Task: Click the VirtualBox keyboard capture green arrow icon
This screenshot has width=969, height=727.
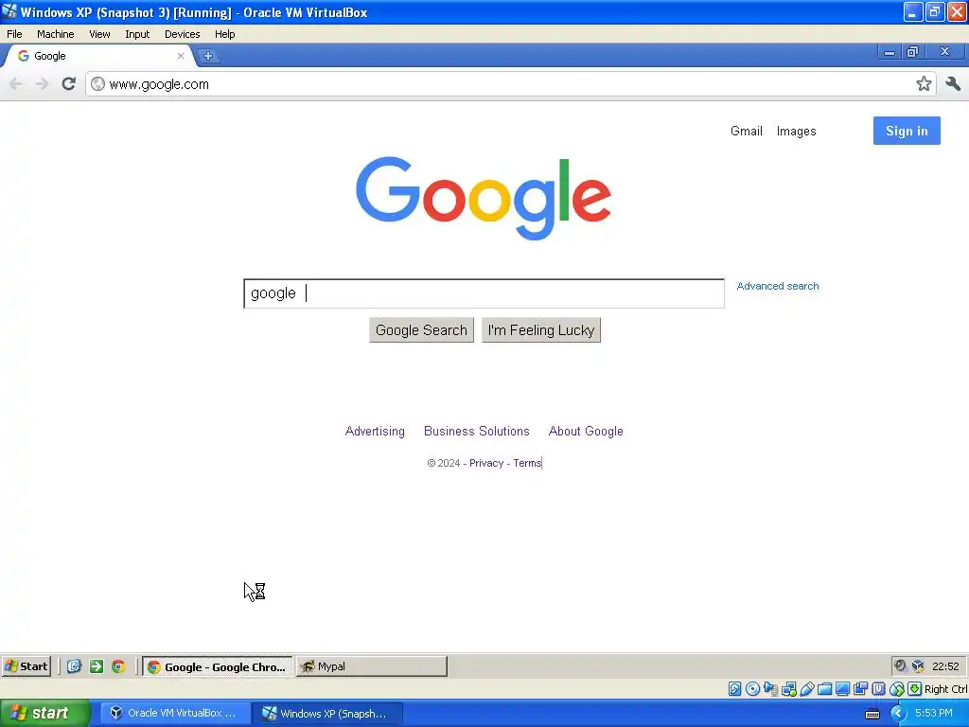Action: (915, 688)
